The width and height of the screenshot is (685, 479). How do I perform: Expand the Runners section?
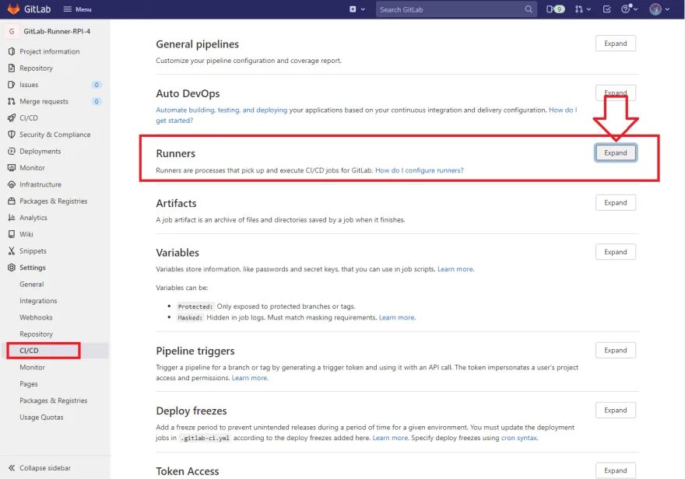tap(615, 152)
